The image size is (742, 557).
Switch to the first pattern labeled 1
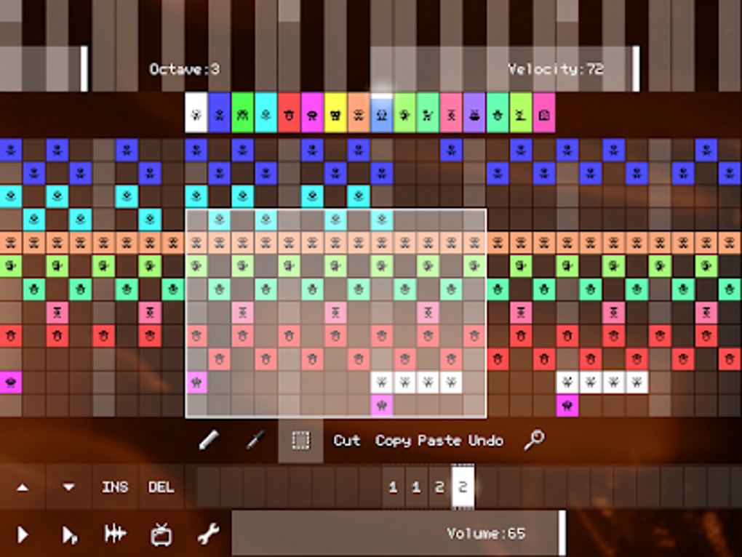click(x=394, y=487)
